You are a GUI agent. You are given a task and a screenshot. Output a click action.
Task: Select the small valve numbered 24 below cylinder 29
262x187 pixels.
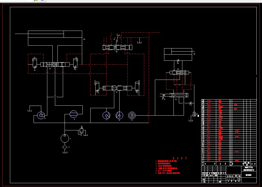(x=179, y=73)
